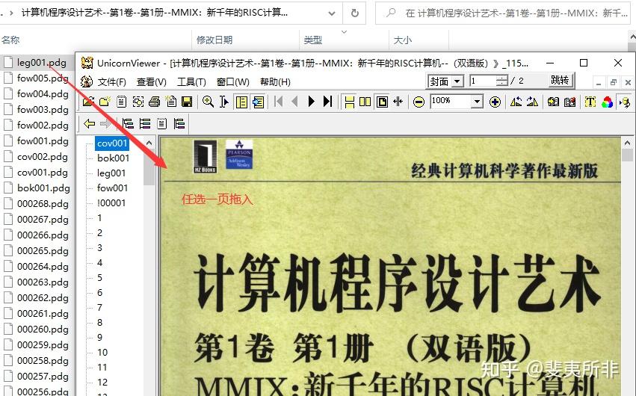Open the 查看(V) menu
Image resolution: width=636 pixels, height=396 pixels.
point(151,82)
